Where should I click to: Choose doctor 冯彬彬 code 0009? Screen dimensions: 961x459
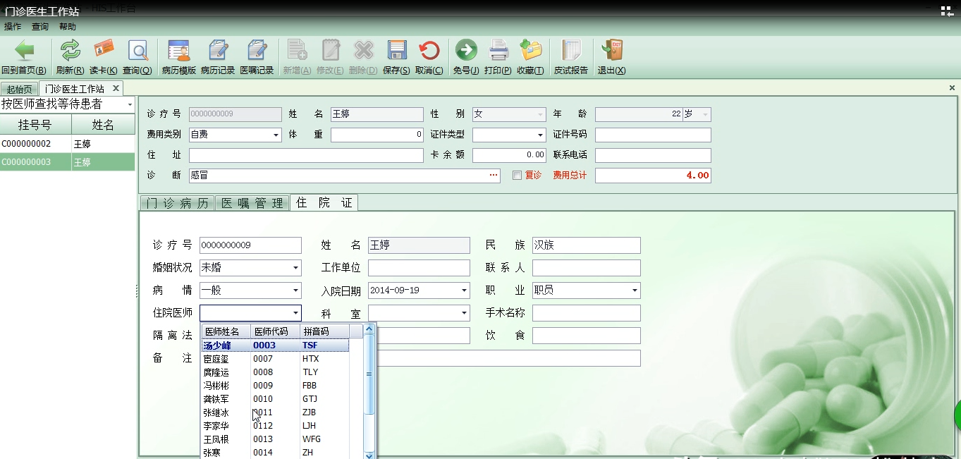point(275,386)
